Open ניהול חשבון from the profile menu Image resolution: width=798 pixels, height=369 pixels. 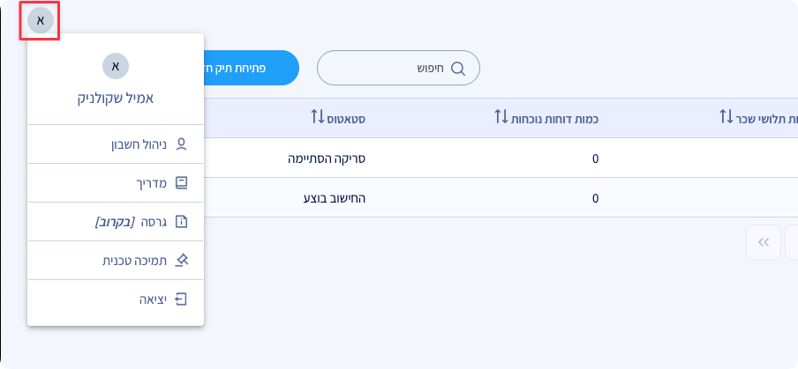[x=145, y=144]
